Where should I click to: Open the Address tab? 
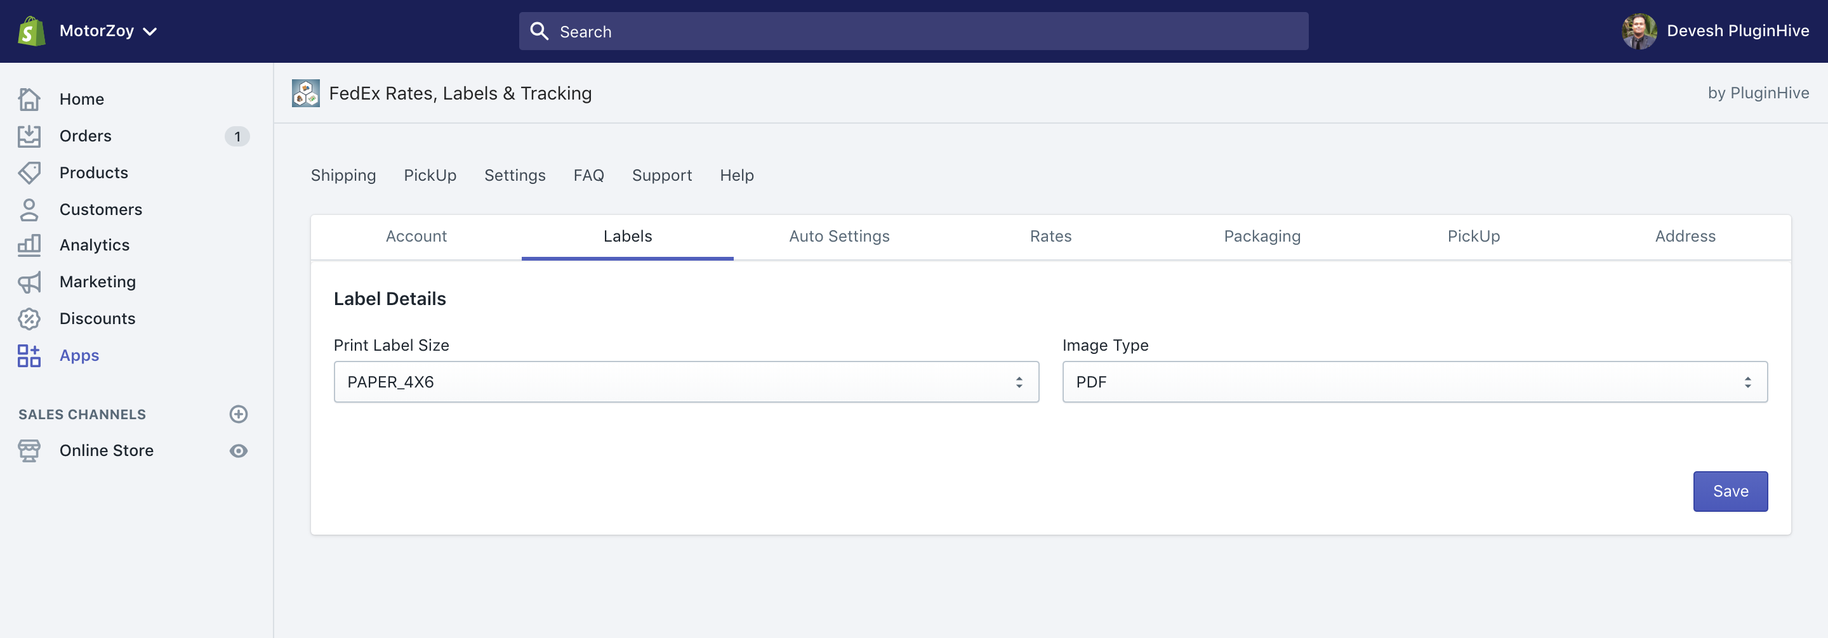[x=1685, y=237]
